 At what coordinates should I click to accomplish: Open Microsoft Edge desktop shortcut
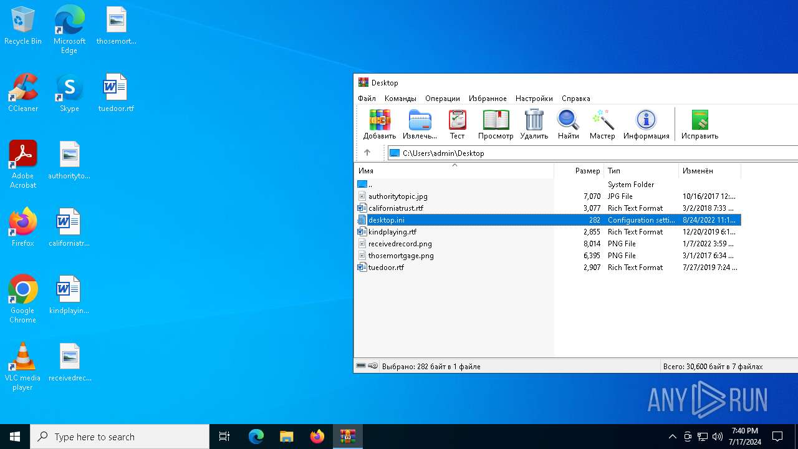point(69,30)
